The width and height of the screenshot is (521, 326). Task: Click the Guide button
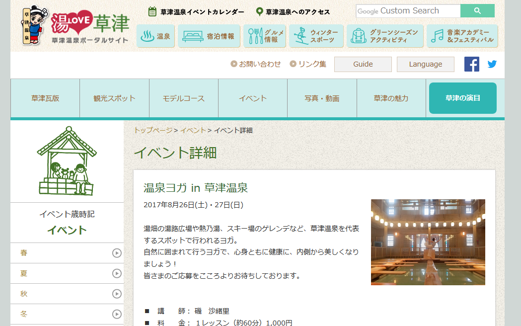click(363, 64)
